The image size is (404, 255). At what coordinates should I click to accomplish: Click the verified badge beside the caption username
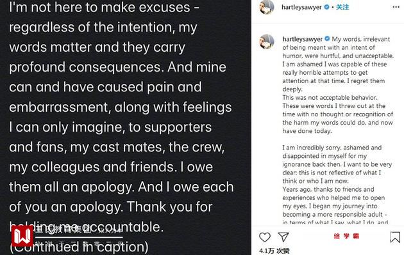327,39
